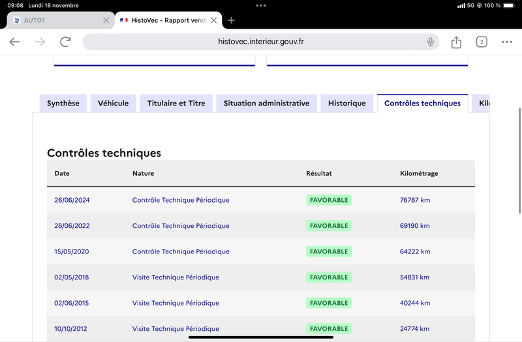Click the date 02/05/2018
Viewport: 522px width, 342px height.
[x=72, y=278]
